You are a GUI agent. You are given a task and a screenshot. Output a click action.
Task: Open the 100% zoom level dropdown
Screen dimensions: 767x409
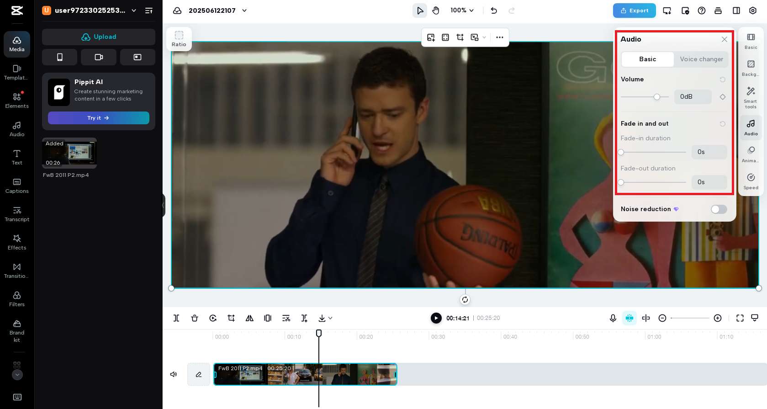[x=462, y=11]
